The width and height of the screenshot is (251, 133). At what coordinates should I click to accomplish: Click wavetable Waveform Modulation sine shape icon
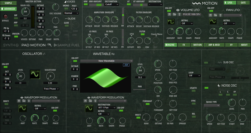(89, 108)
